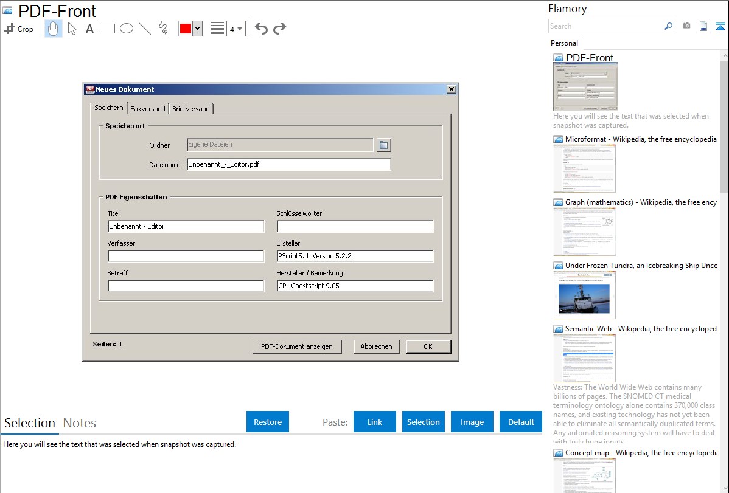Open the color picker dropdown arrow
Image resolution: width=729 pixels, height=493 pixels.
197,29
